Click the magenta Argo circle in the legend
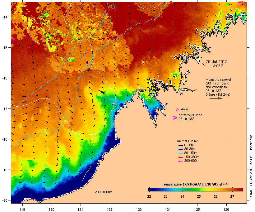 point(177,110)
